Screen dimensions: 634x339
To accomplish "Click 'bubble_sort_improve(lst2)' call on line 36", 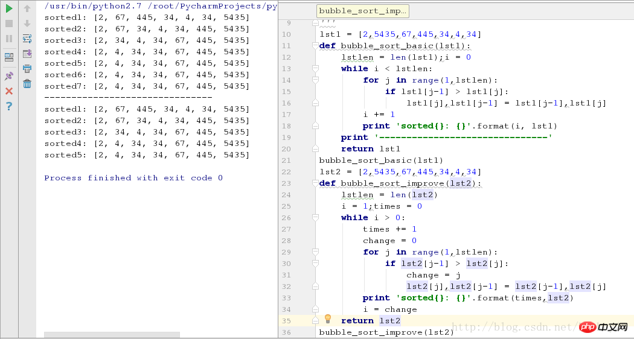I will tap(386, 332).
